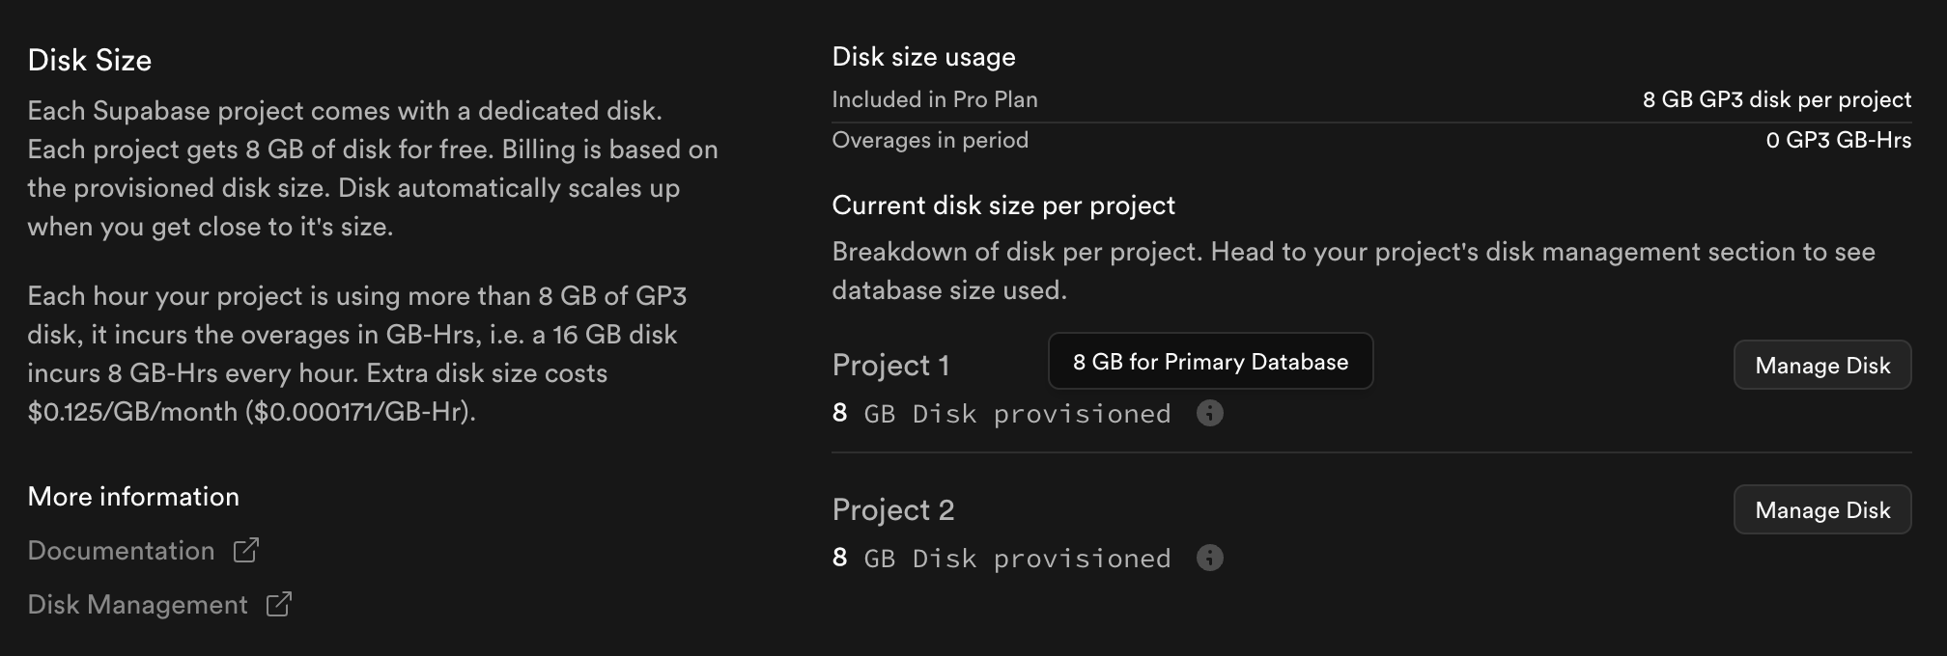The width and height of the screenshot is (1947, 656).
Task: Open the Documentation link
Action: pos(121,551)
